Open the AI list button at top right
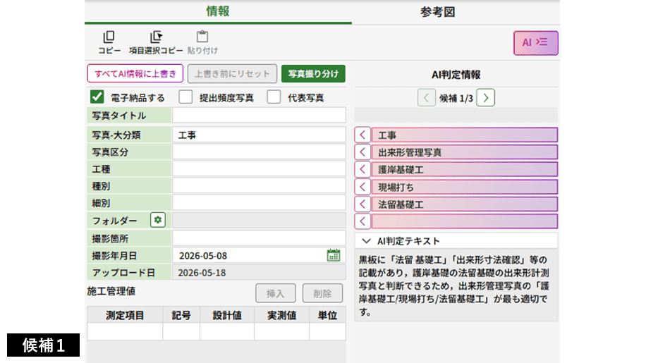Viewport: 646px width, 363px height. click(x=535, y=43)
